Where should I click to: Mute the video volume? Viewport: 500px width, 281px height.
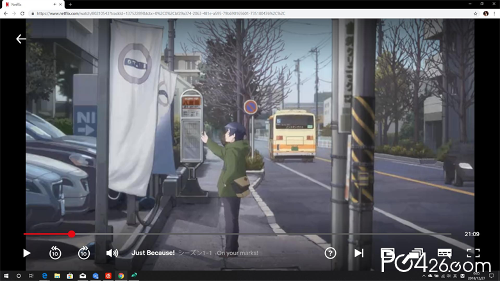click(x=112, y=253)
